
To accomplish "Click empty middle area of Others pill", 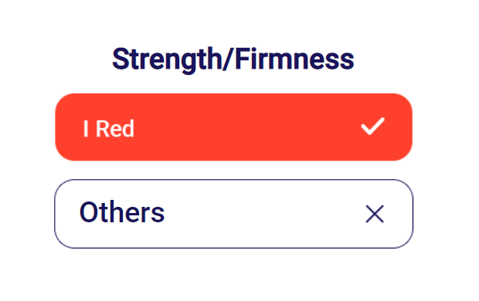I will click(x=263, y=214).
